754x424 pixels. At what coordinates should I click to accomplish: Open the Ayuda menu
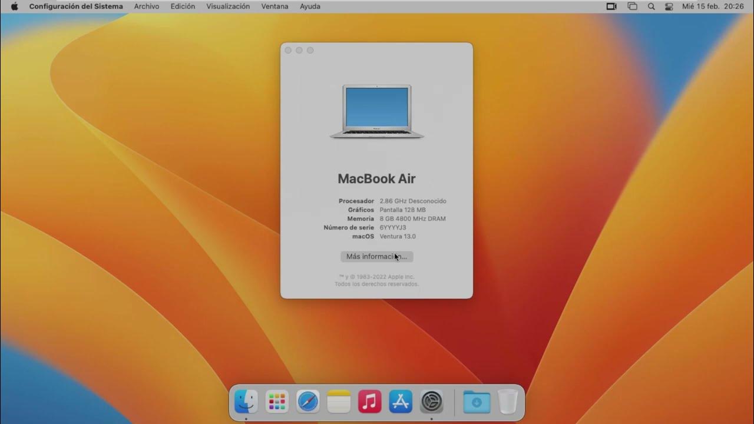(x=310, y=6)
